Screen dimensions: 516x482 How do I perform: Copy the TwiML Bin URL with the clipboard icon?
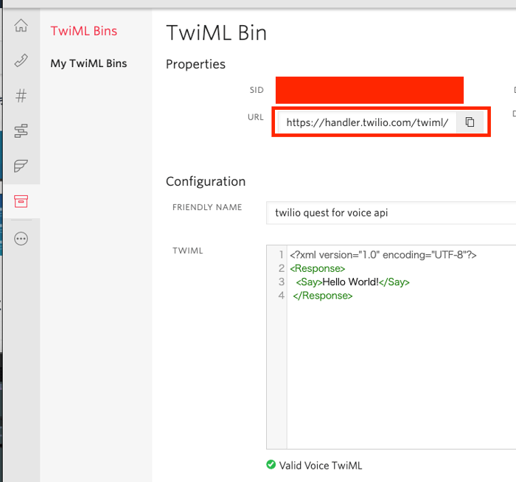[470, 122]
